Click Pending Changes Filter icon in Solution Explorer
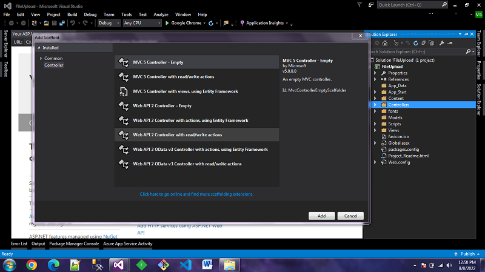 (x=396, y=43)
